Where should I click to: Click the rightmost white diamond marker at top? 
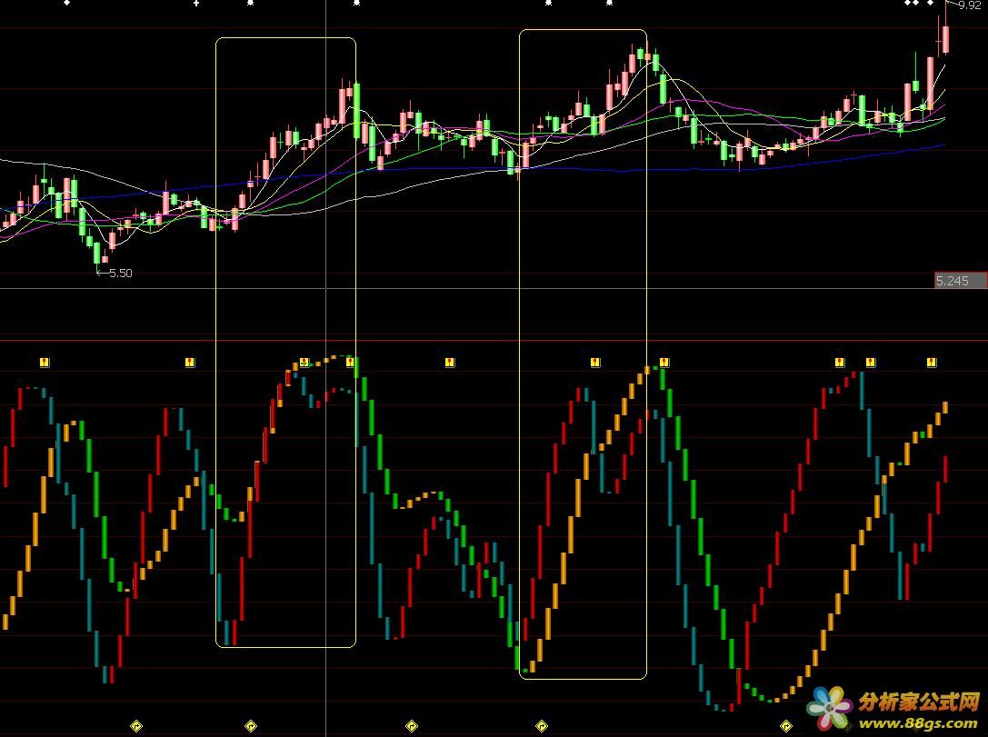931,3
